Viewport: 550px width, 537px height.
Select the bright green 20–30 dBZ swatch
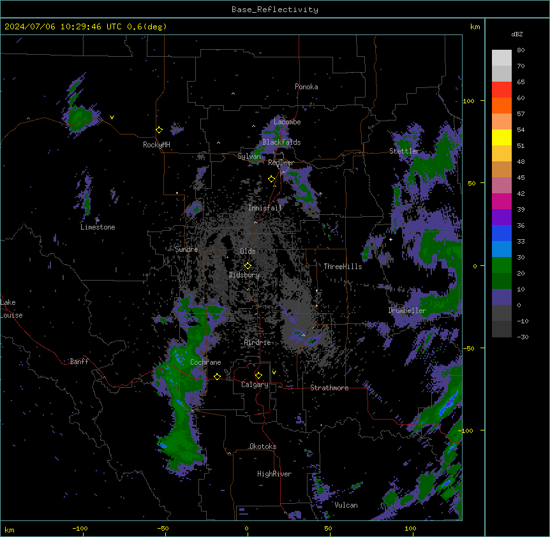[x=502, y=265]
